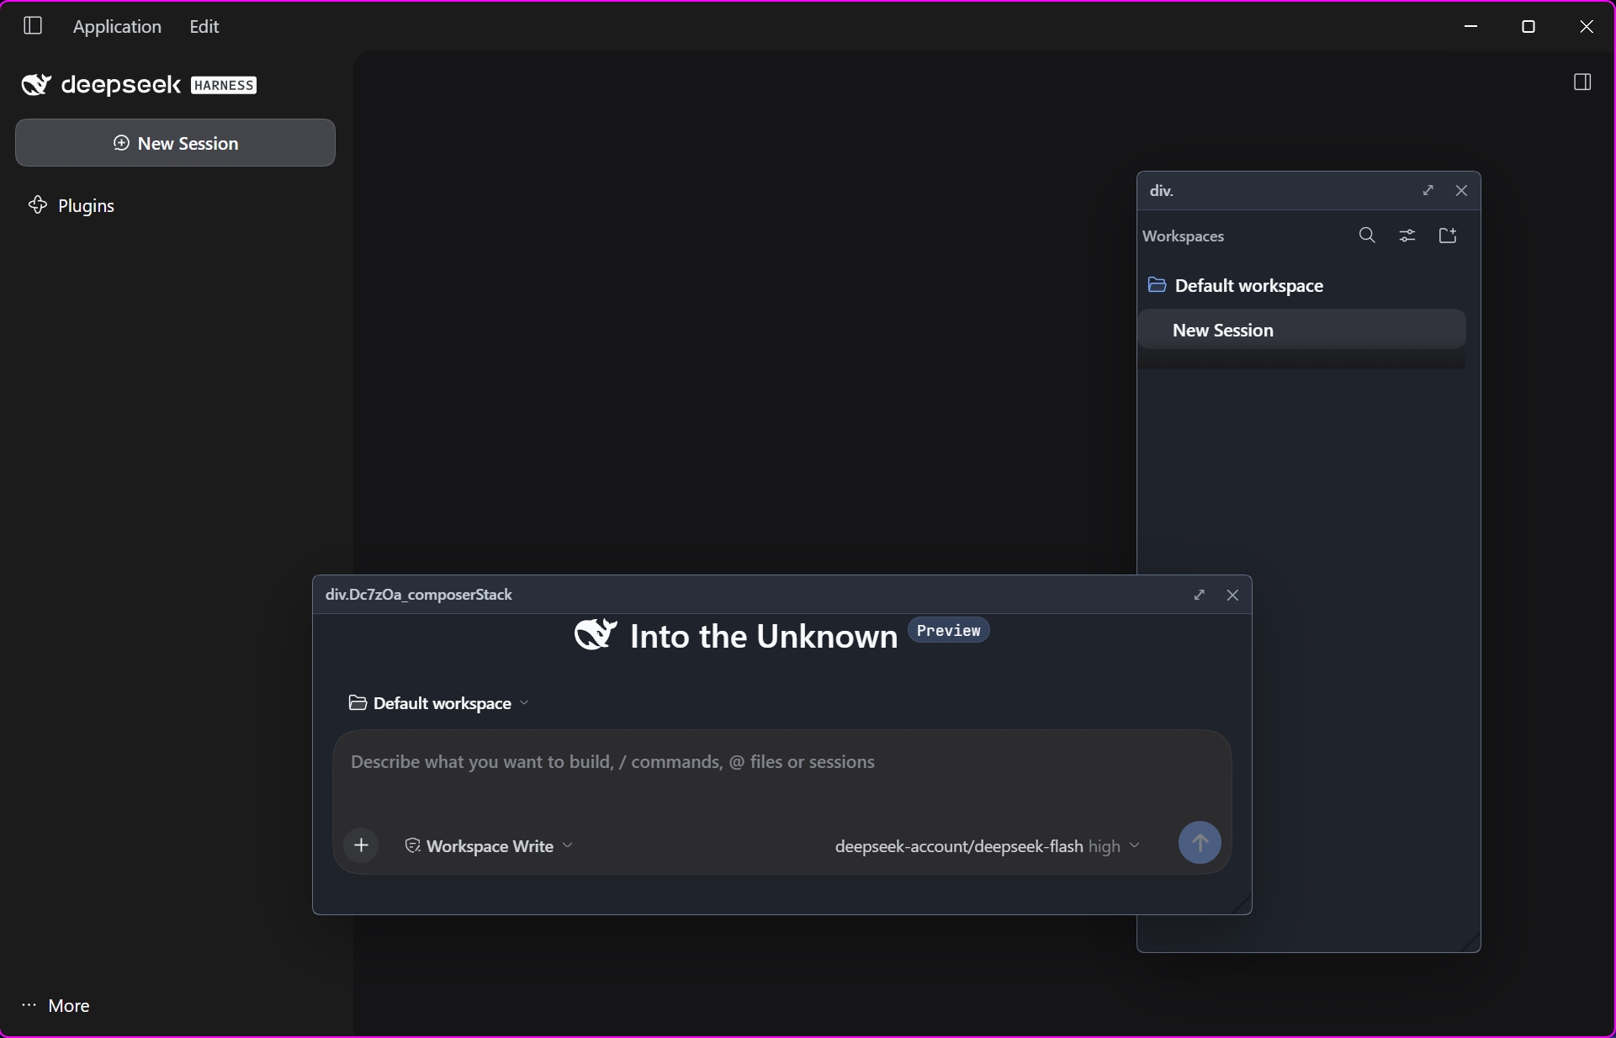Search workspaces with the magnifier icon
This screenshot has width=1616, height=1038.
[1367, 236]
